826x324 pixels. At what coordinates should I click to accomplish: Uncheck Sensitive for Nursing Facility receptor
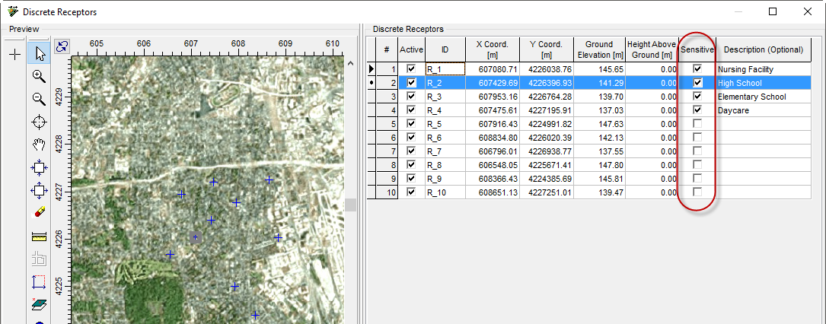click(697, 69)
